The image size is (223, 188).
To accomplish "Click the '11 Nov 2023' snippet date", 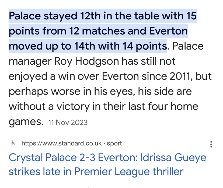I will point(68,123).
